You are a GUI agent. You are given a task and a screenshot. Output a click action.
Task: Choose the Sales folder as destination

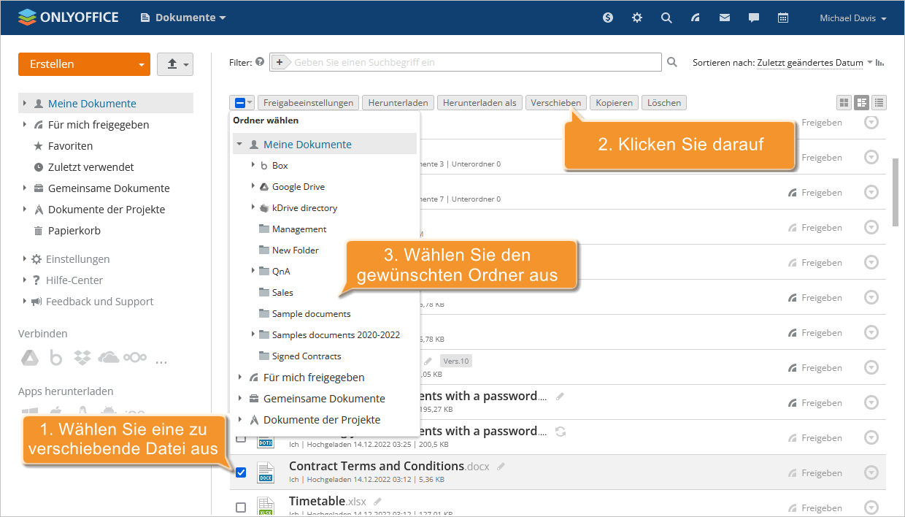282,293
